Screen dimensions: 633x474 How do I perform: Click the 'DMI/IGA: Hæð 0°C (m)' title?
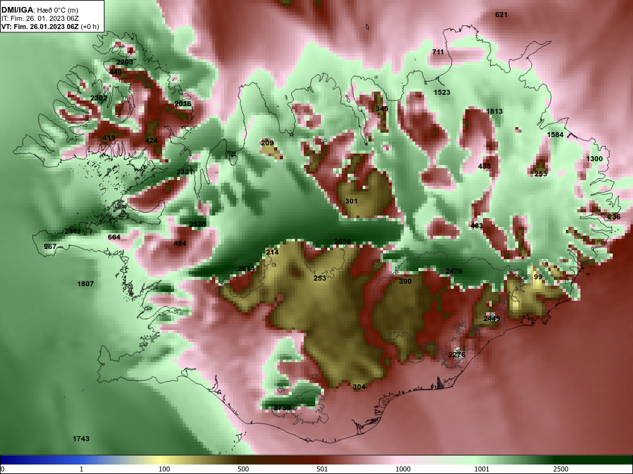coord(39,10)
